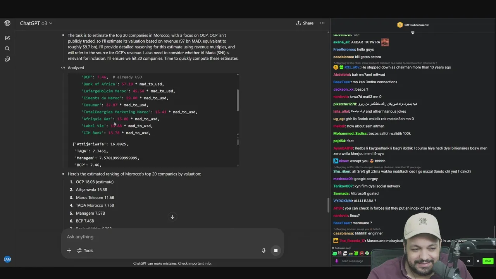Viewport: 496px width, 279px height.
Task: Click 'TAQA Morocco 7.75B' list entry
Action: point(95,205)
